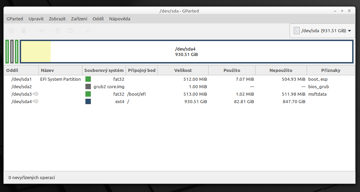
Task: Open the Nápověda menu
Action: coord(120,19)
